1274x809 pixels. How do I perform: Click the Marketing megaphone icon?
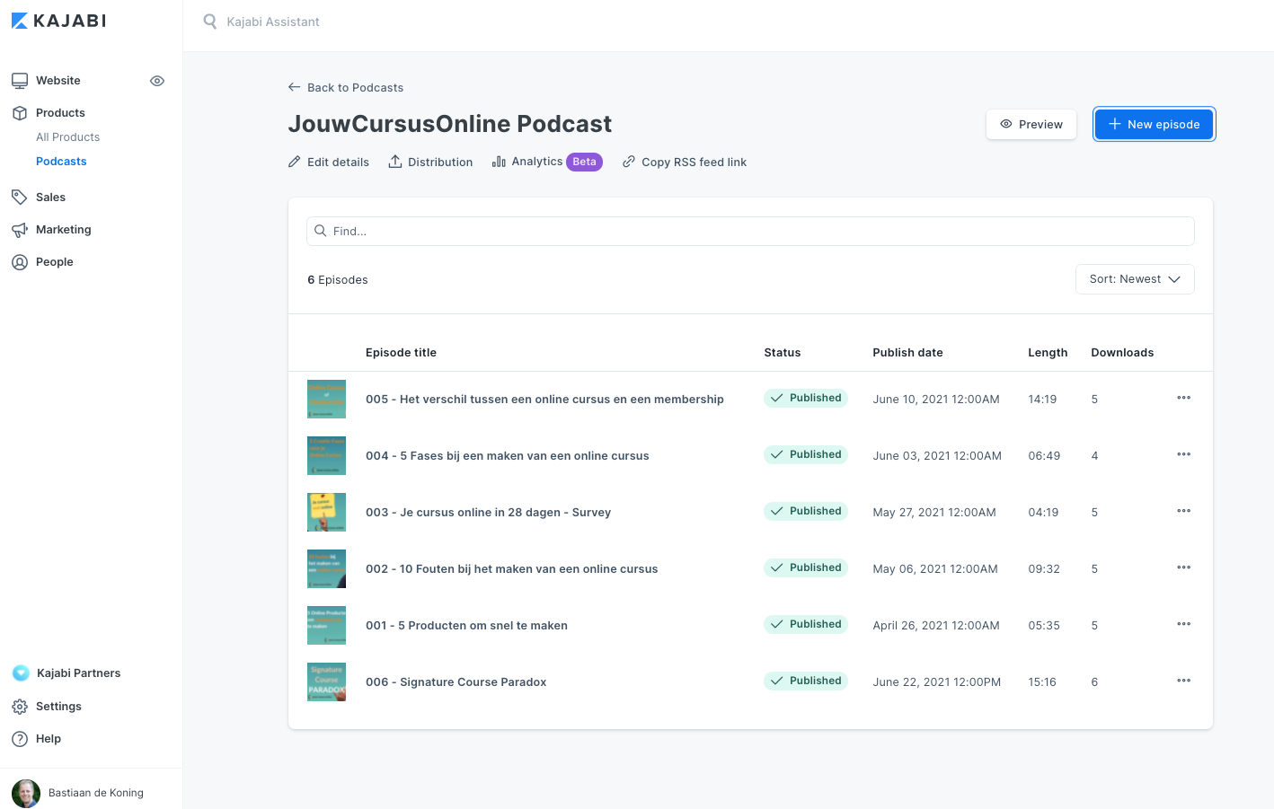coord(20,230)
